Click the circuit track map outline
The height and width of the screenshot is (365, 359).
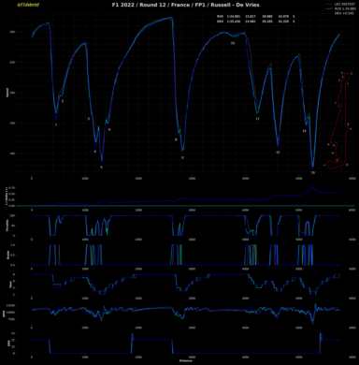click(x=339, y=121)
